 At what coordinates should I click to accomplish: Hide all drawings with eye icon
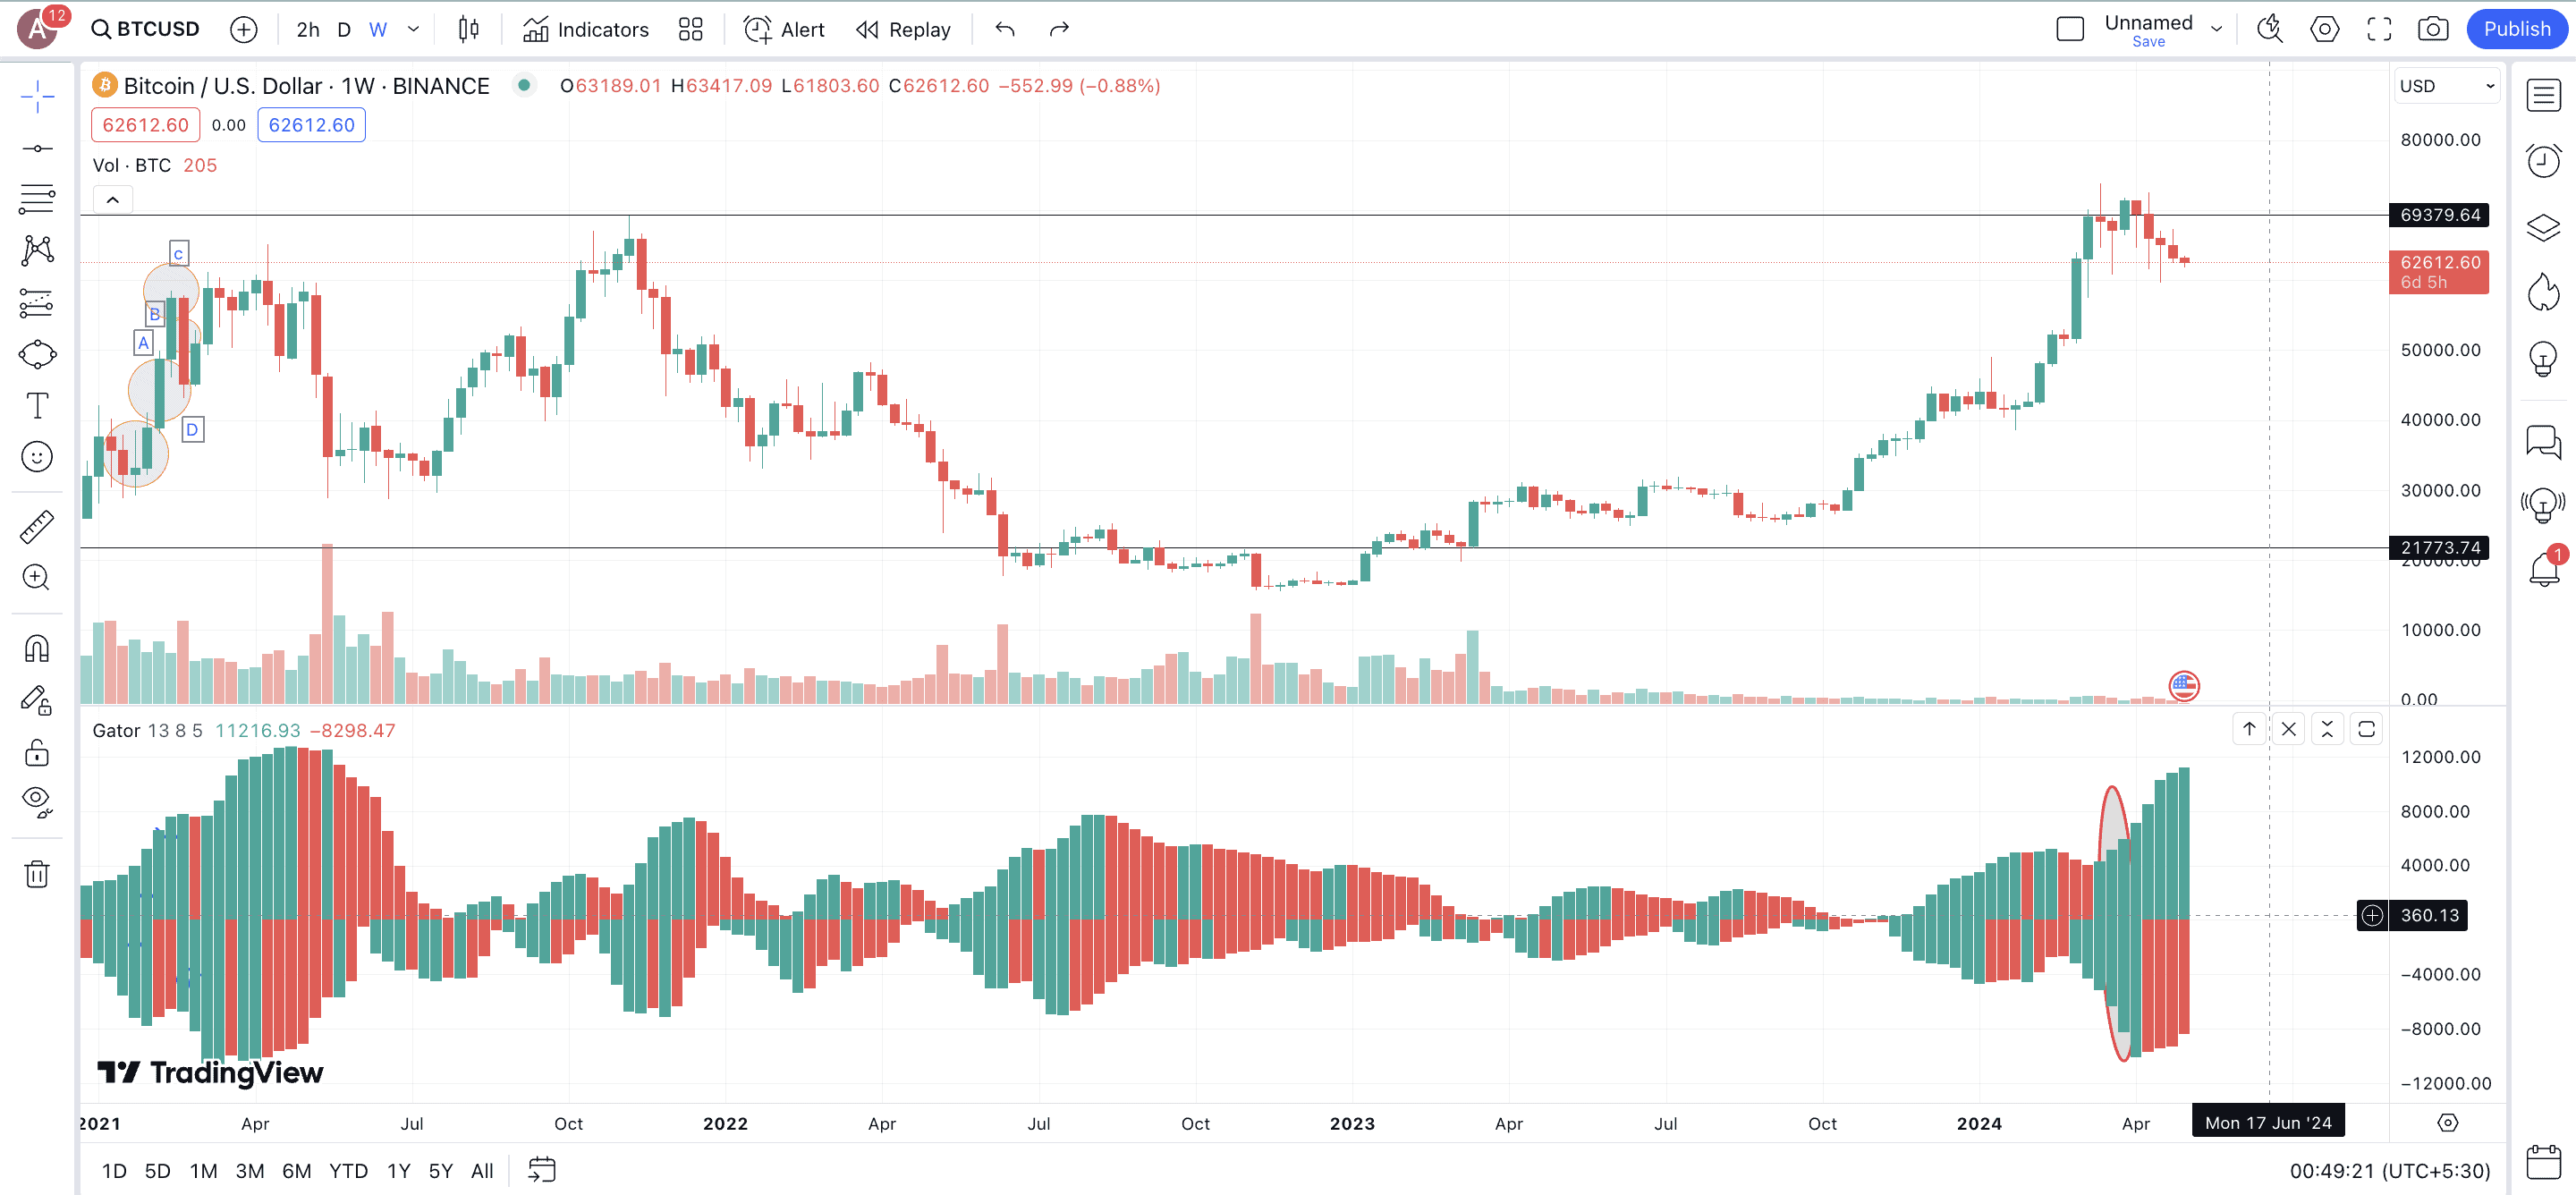(37, 800)
